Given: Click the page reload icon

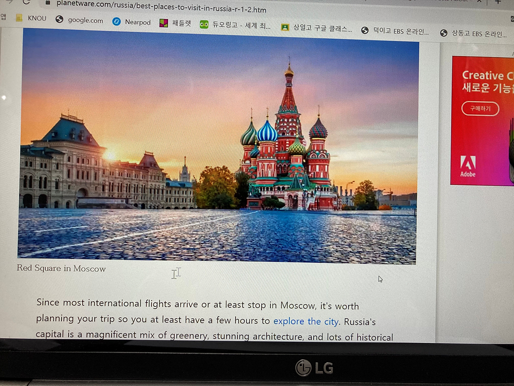Looking at the screenshot, I should tap(26, 2).
